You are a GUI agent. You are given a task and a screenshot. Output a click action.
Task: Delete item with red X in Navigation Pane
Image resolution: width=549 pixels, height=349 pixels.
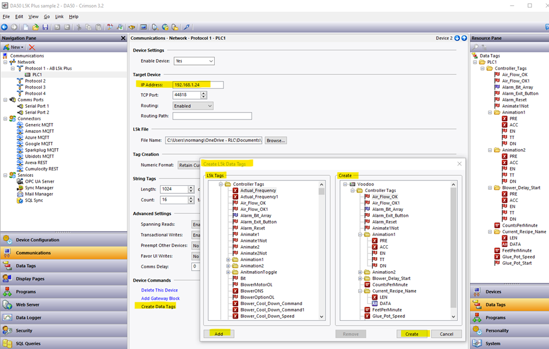coord(32,47)
